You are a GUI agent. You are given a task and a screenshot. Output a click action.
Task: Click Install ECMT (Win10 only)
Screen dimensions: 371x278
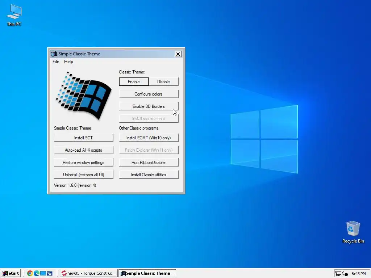(149, 138)
